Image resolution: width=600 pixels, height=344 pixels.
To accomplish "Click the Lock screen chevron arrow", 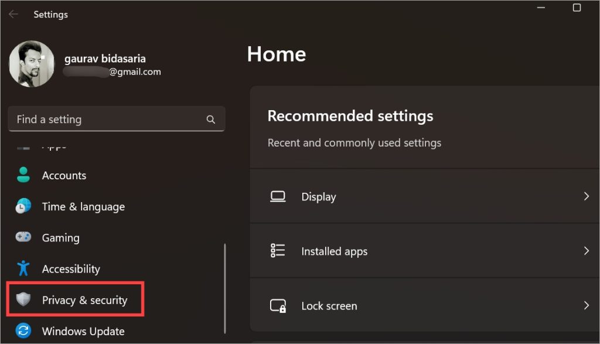I will click(x=586, y=306).
